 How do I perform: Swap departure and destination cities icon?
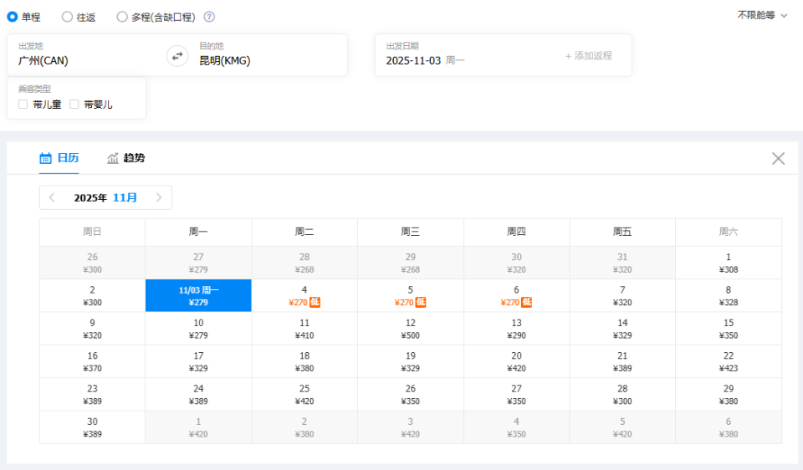click(x=177, y=56)
